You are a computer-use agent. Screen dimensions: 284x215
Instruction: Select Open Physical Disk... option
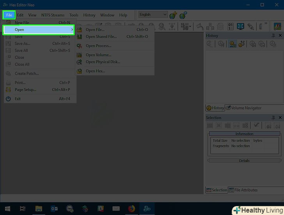115,62
